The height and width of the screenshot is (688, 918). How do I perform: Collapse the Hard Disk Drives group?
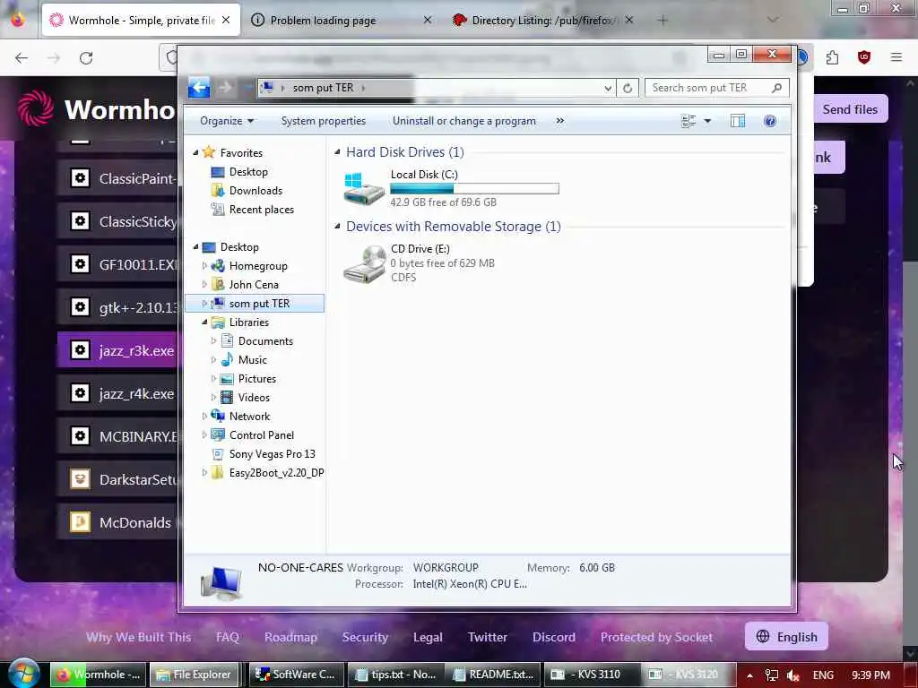pos(337,152)
